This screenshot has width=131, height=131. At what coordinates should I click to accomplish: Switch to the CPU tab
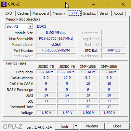[x=8, y=13]
